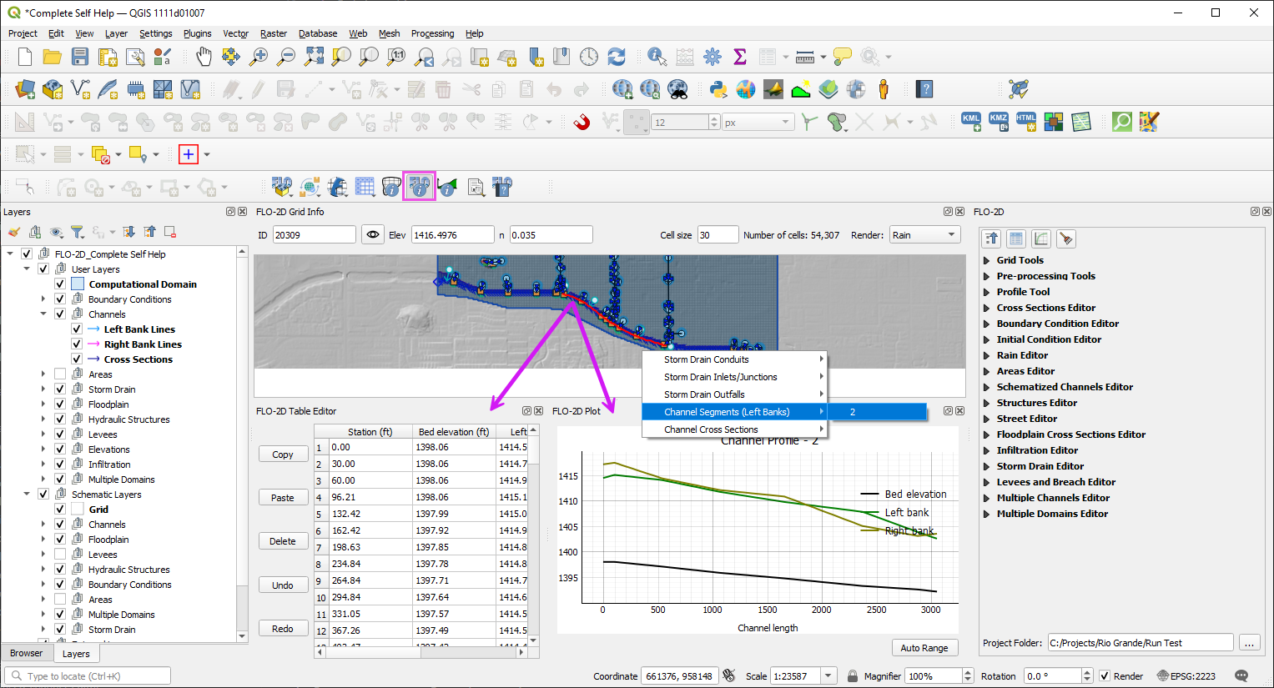Uncheck the Left Bank Lines layer
Screen dimensions: 1274x688
point(77,329)
